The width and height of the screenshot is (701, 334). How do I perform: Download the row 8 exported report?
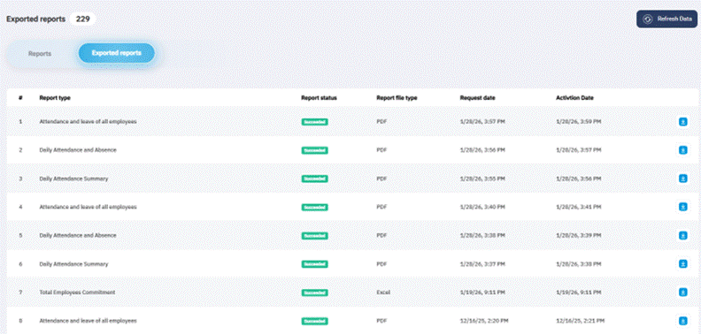(682, 321)
